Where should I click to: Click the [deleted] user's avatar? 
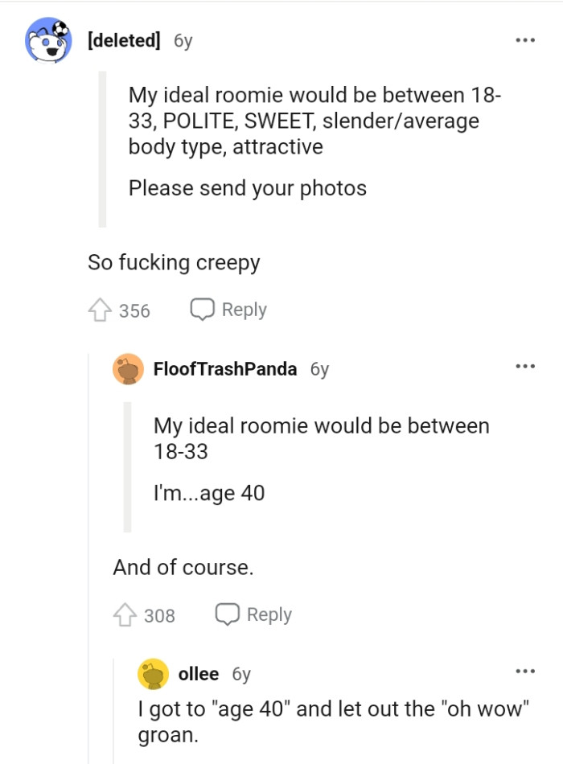(x=50, y=38)
